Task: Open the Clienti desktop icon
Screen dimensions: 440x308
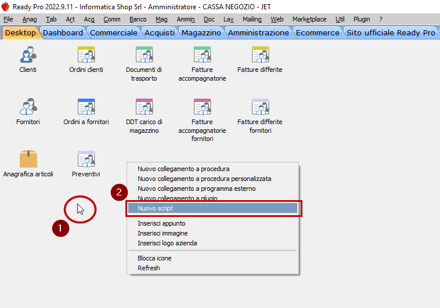Action: click(x=28, y=55)
